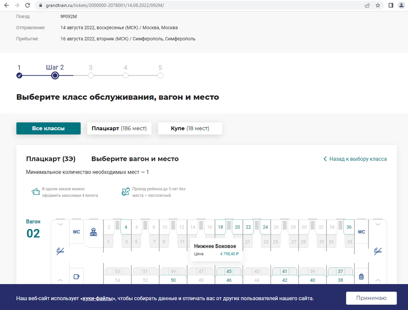This screenshot has width=408, height=310.
Task: Click top-right down chevron in wagon
Action: [x=378, y=224]
